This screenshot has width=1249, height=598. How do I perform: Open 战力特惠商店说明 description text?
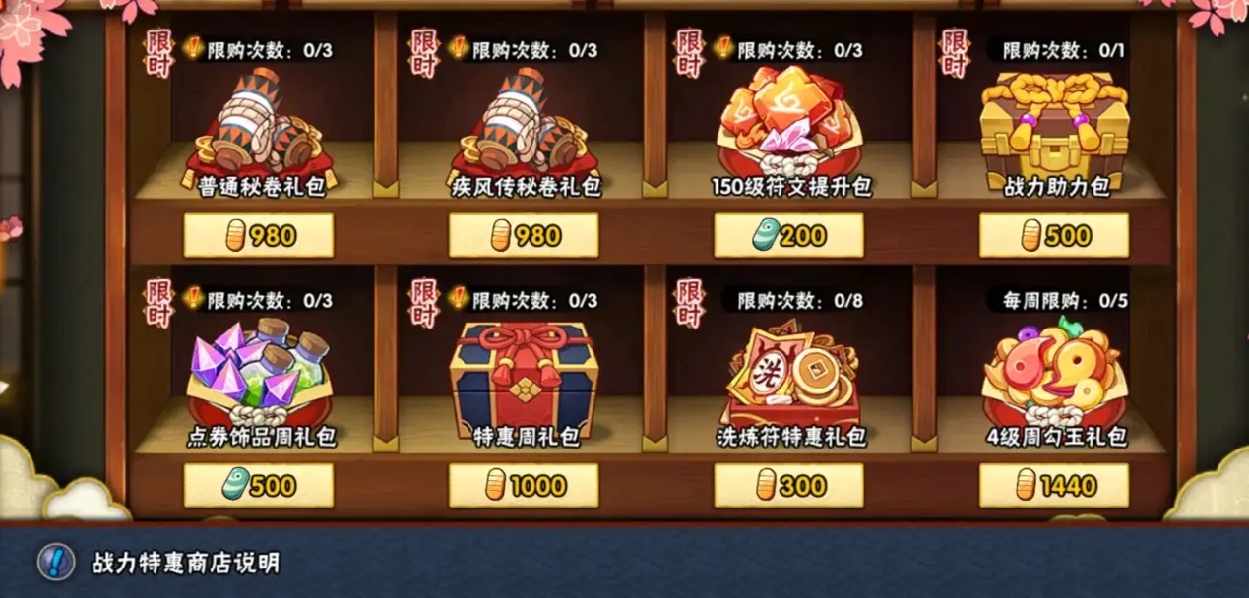(x=186, y=563)
